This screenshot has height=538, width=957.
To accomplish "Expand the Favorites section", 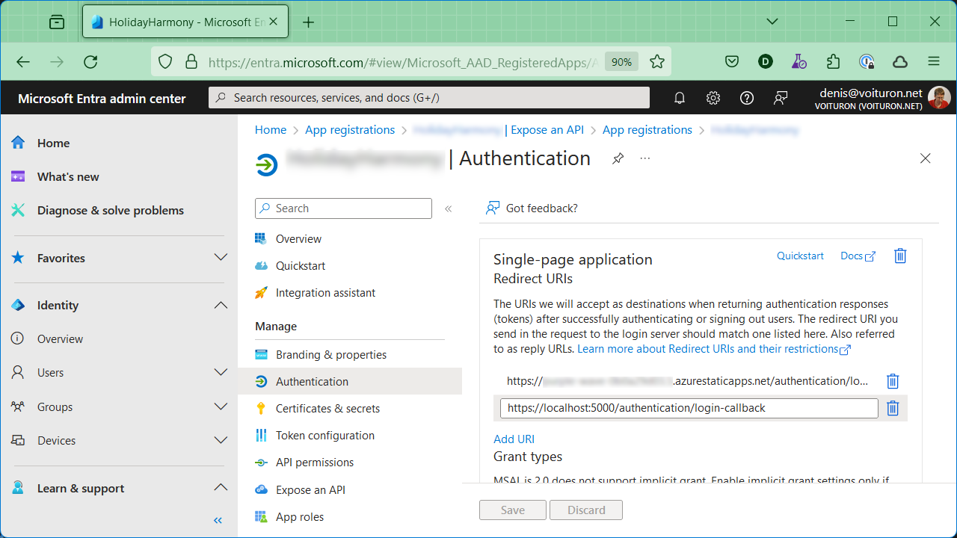I will click(x=221, y=258).
